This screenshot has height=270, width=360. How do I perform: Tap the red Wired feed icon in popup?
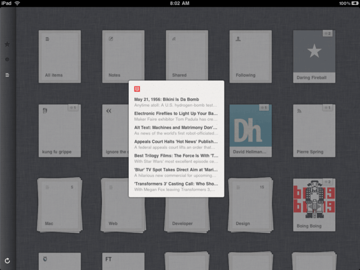(137, 89)
